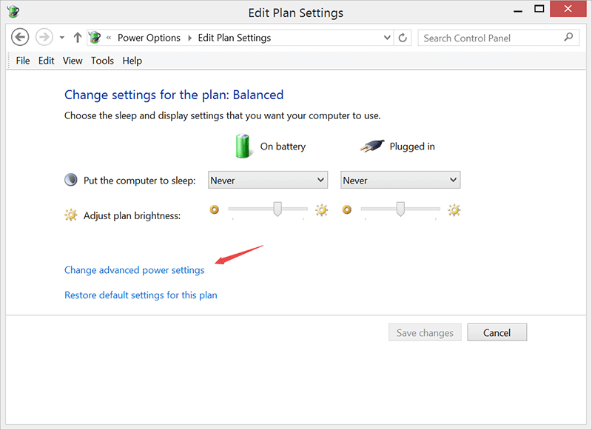Click the Back navigation arrow

pyautogui.click(x=21, y=38)
